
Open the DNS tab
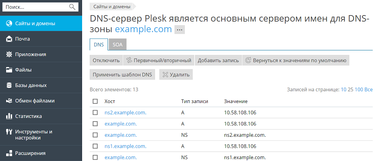[x=99, y=44]
